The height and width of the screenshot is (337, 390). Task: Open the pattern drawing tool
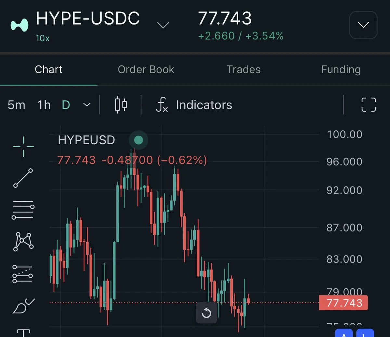click(x=23, y=242)
